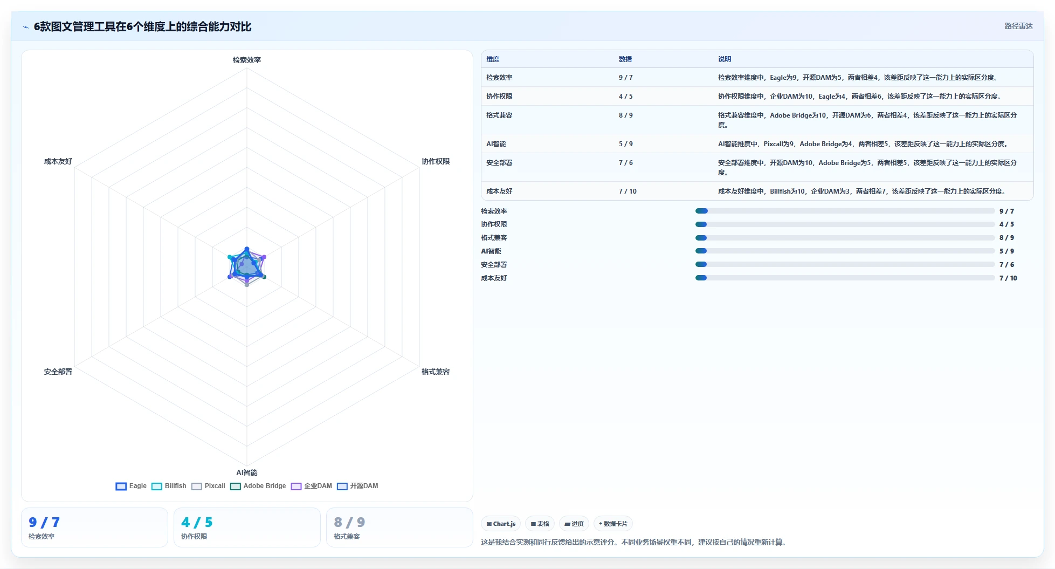Select the 协作权限 cell in the table
The image size is (1055, 569).
(499, 97)
